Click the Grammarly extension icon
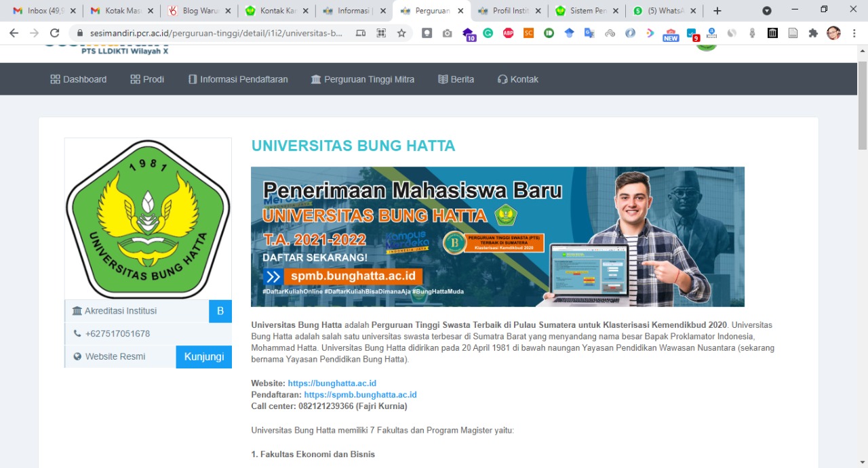The height and width of the screenshot is (468, 868). (488, 33)
